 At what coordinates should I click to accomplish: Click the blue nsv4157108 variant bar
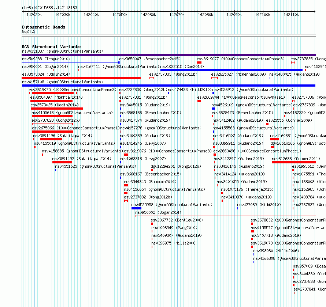(168, 86)
